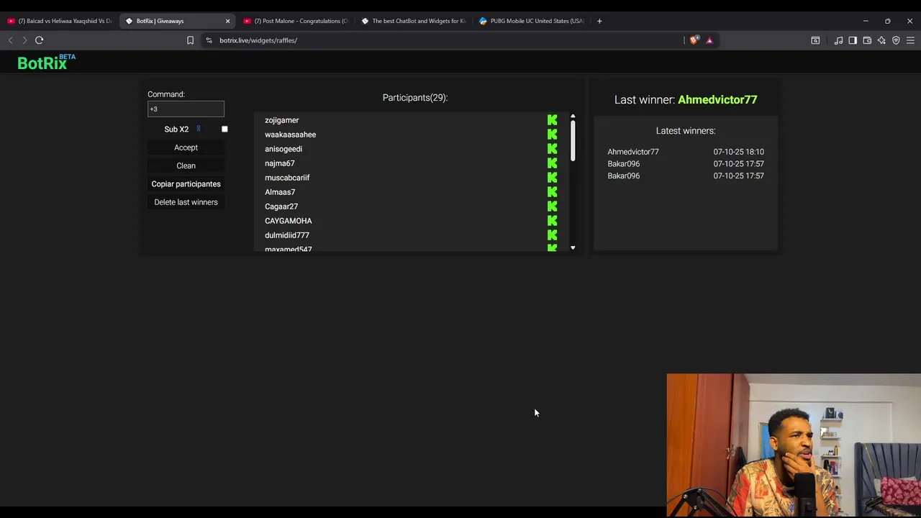Bookmark this page with the bookmark icon
Viewport: 921px width, 518px height.
190,40
